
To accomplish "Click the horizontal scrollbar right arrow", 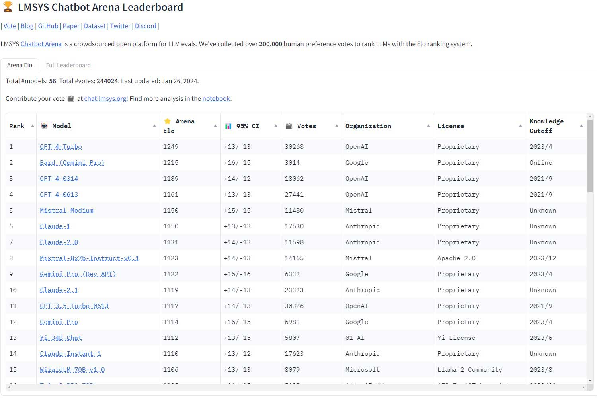I will pyautogui.click(x=583, y=387).
